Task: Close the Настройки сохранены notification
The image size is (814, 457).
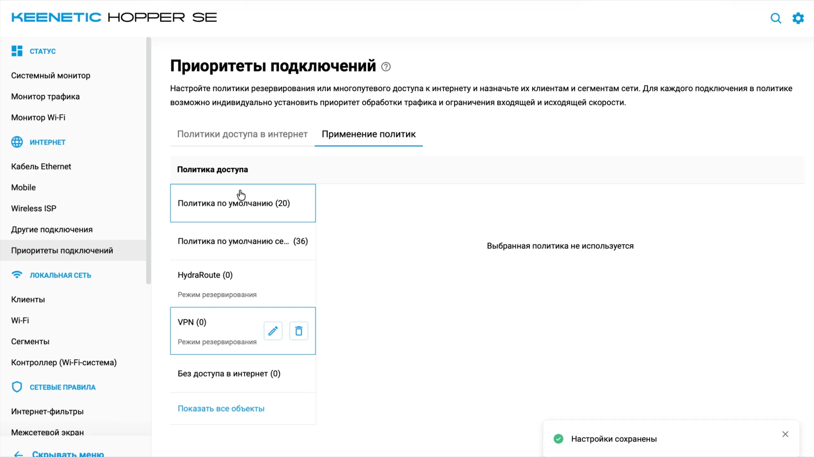Action: 785,434
